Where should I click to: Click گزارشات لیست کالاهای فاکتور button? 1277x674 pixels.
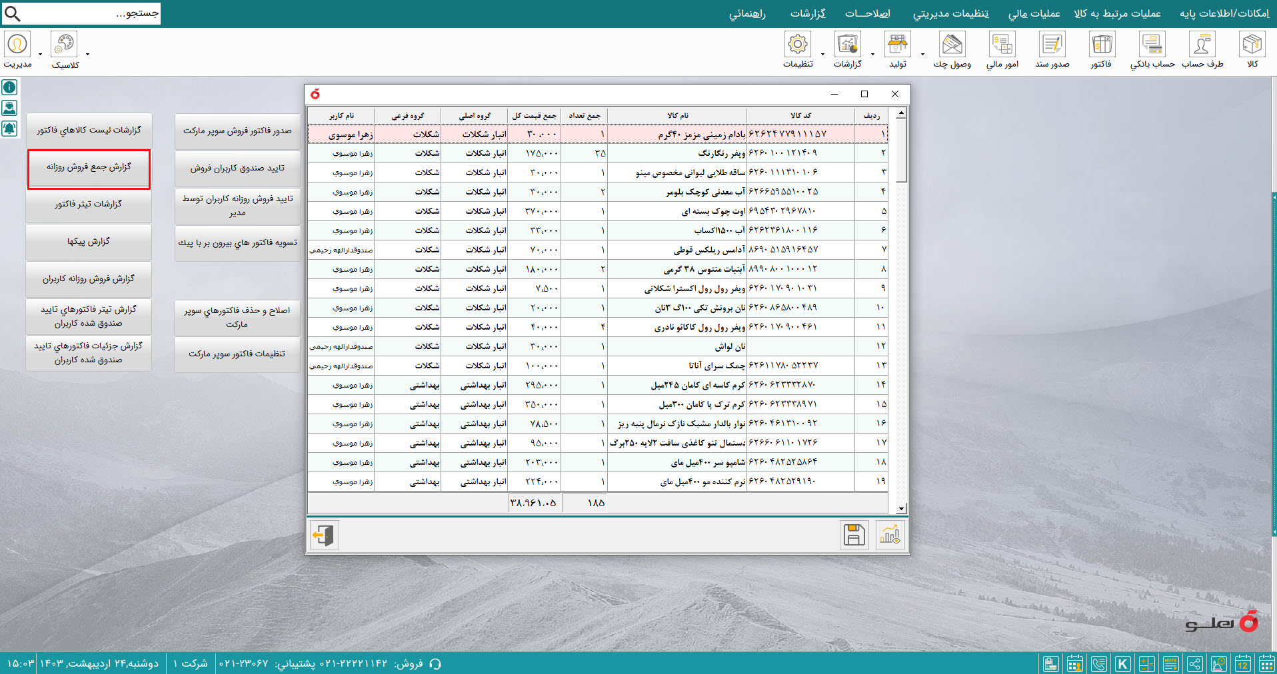click(89, 131)
